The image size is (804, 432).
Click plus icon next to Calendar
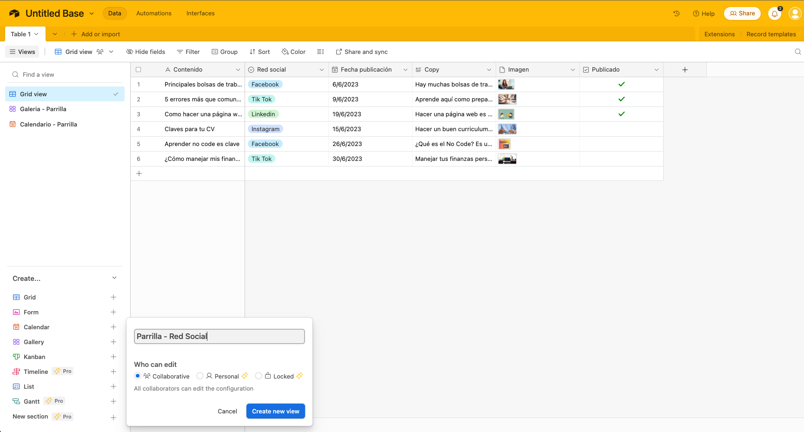click(x=113, y=327)
